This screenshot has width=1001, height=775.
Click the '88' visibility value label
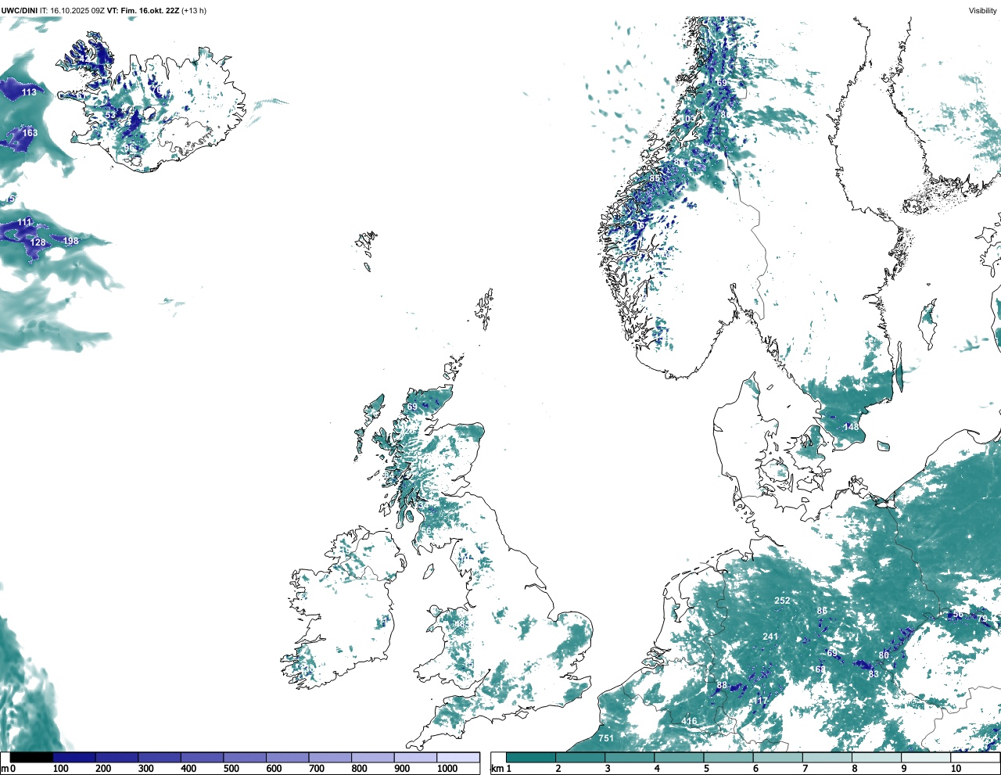coord(722,686)
